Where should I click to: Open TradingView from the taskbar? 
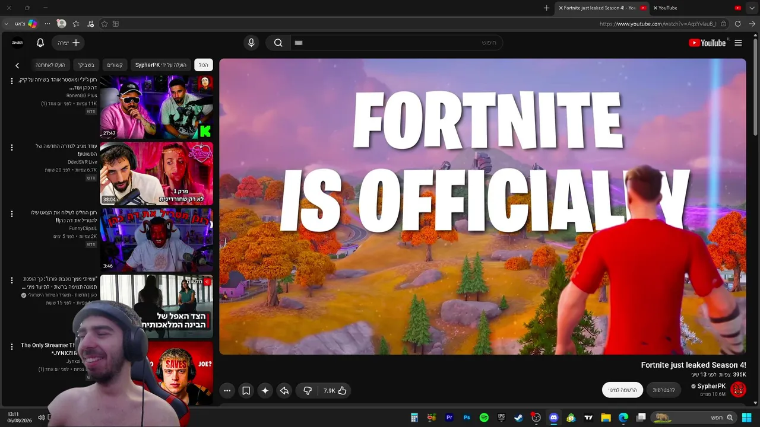pyautogui.click(x=588, y=418)
